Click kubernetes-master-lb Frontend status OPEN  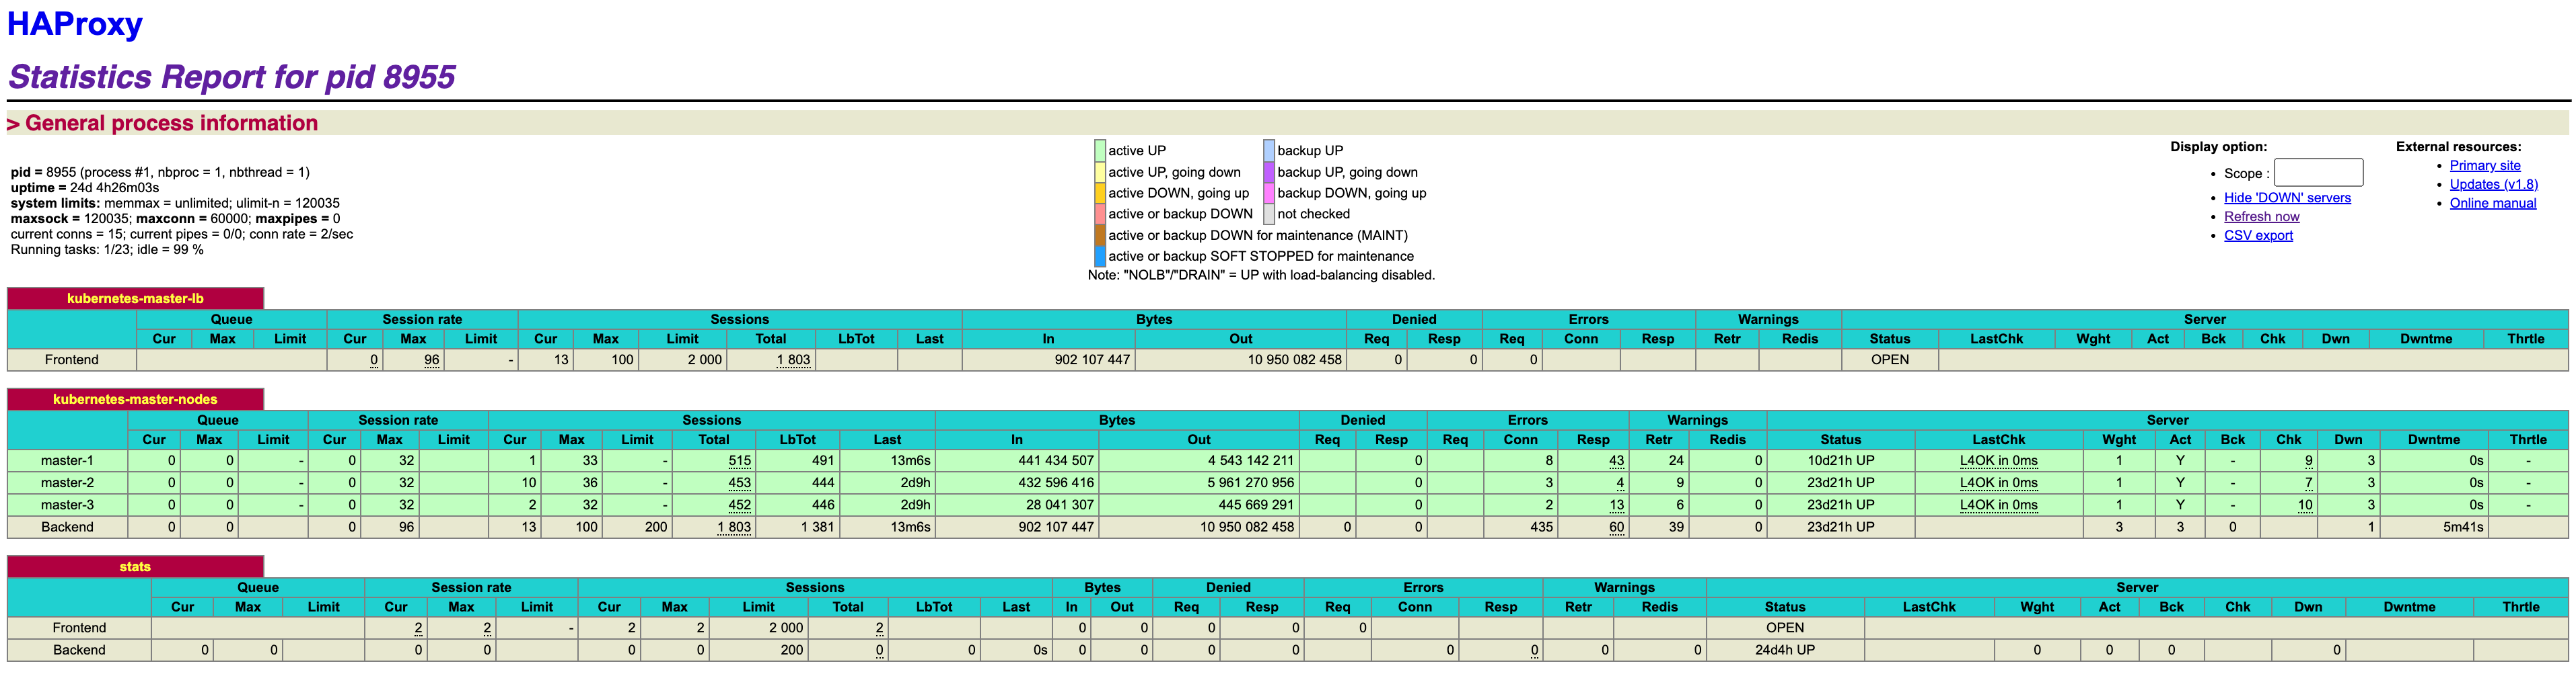pyautogui.click(x=1889, y=360)
